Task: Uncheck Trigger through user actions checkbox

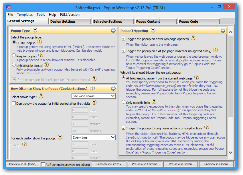Action: point(123,128)
